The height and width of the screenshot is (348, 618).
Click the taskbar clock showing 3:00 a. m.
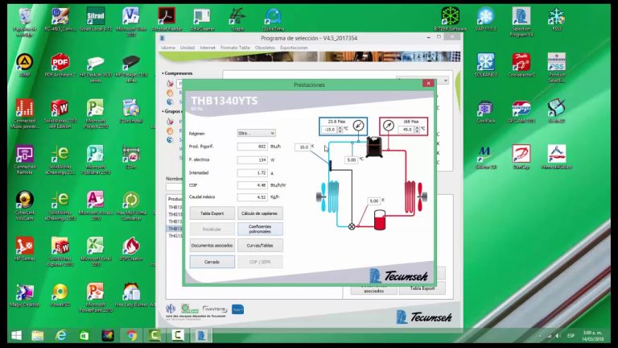(x=593, y=336)
